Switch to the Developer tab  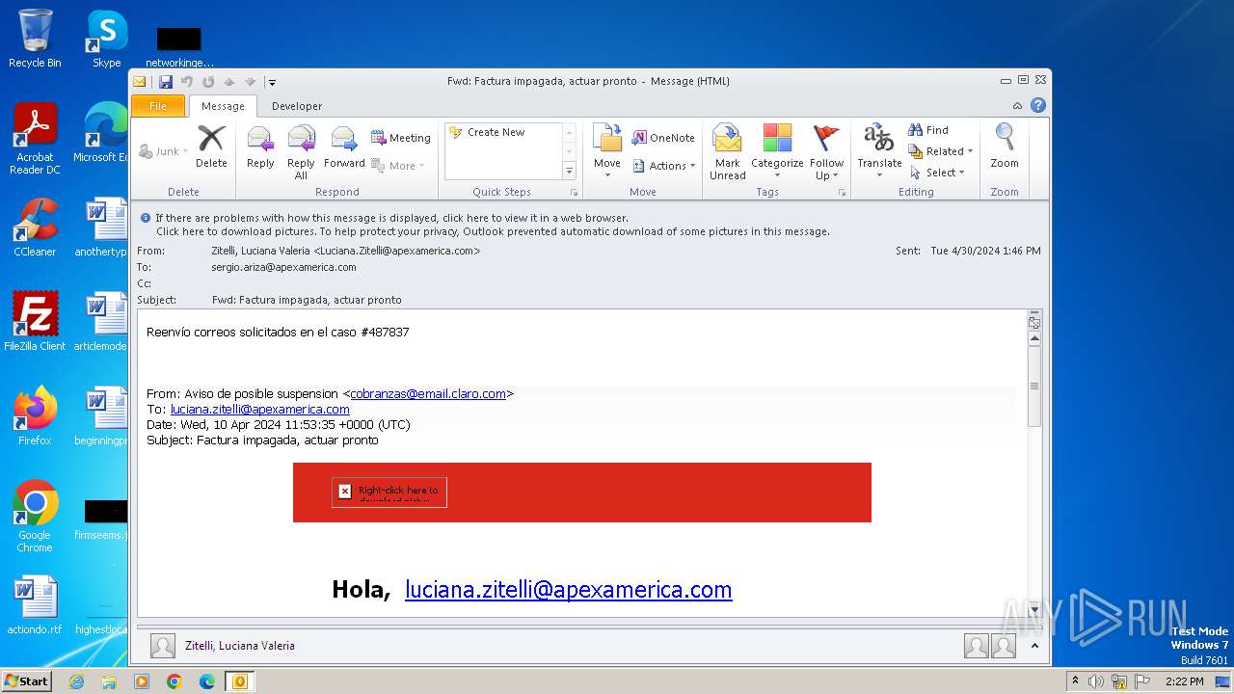click(x=297, y=106)
